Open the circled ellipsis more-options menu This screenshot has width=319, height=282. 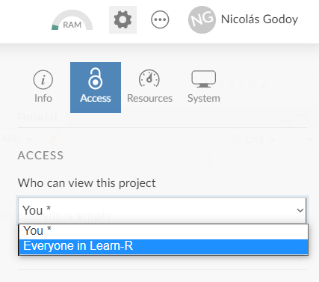click(160, 19)
